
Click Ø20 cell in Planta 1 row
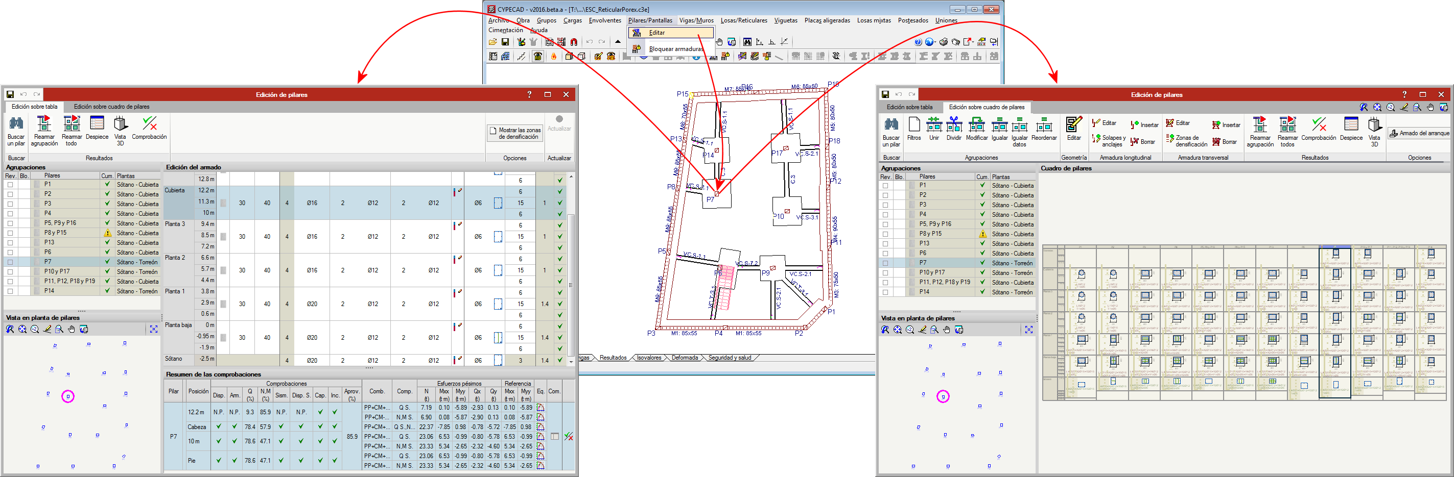coord(312,304)
